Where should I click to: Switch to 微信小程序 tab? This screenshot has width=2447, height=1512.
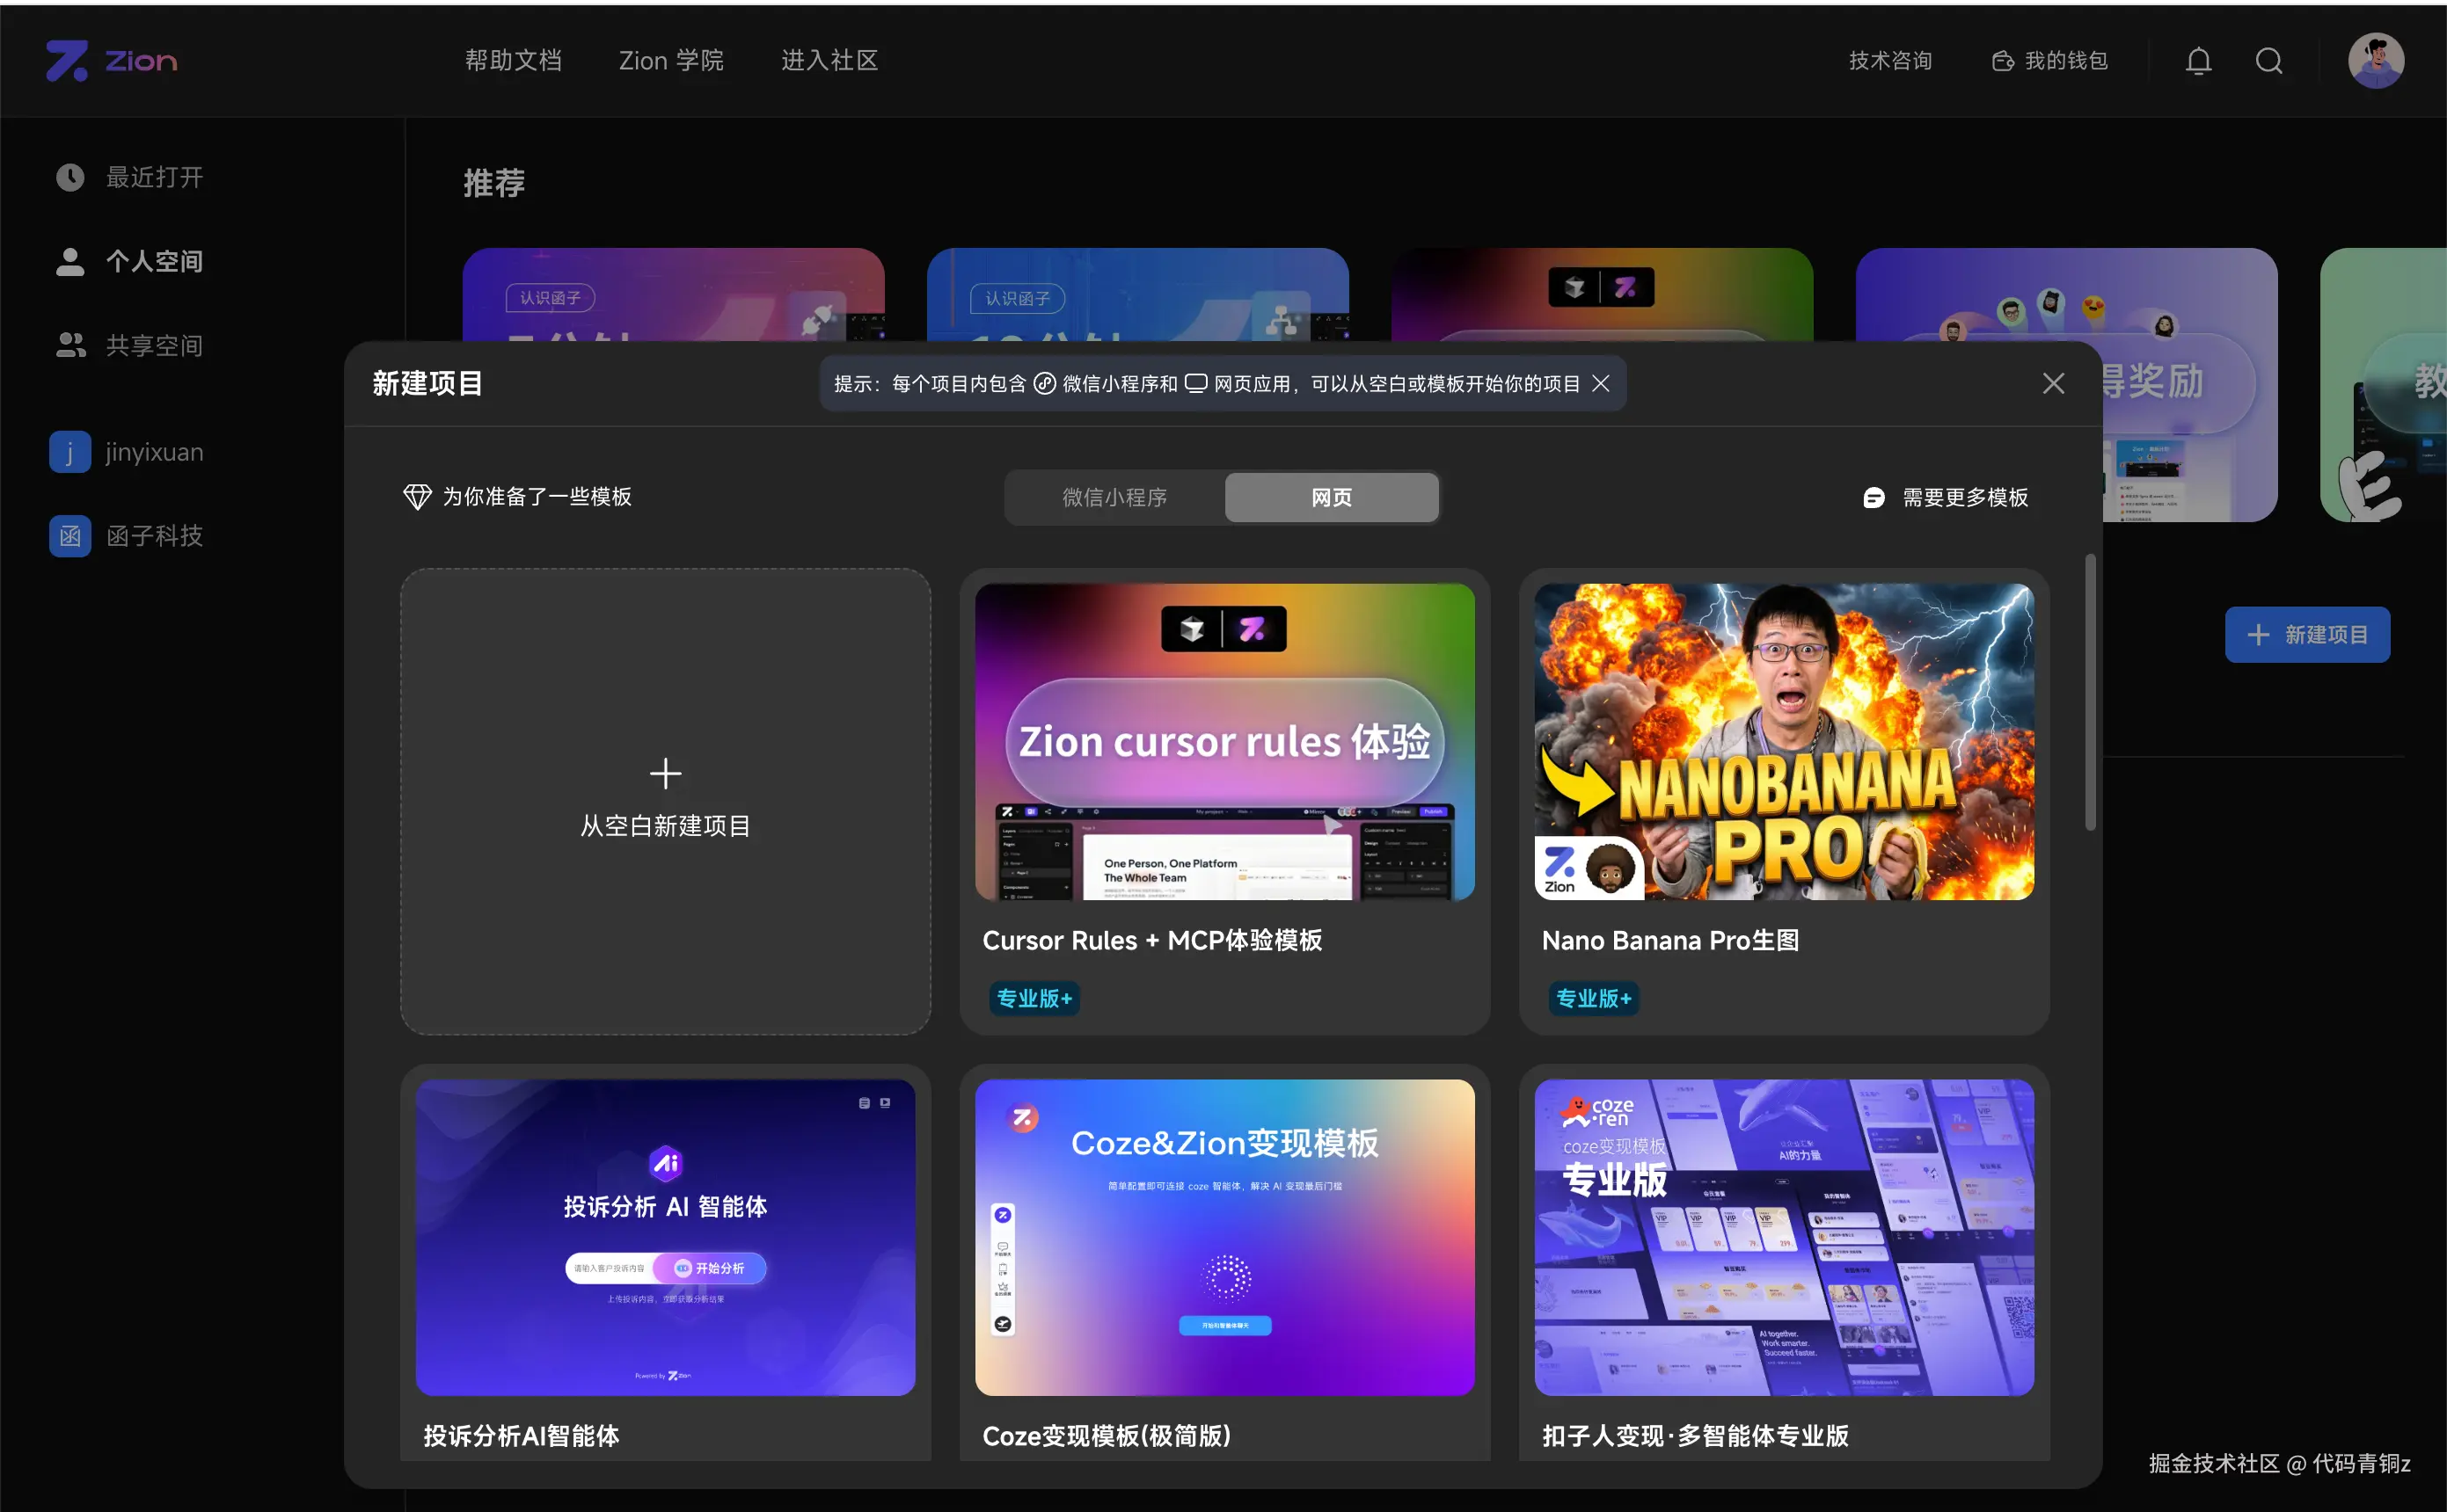pyautogui.click(x=1114, y=498)
